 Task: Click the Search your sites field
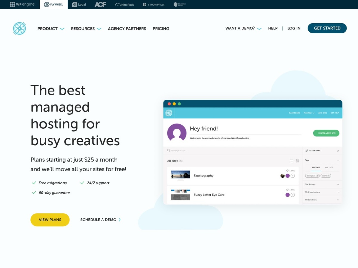pyautogui.click(x=233, y=151)
